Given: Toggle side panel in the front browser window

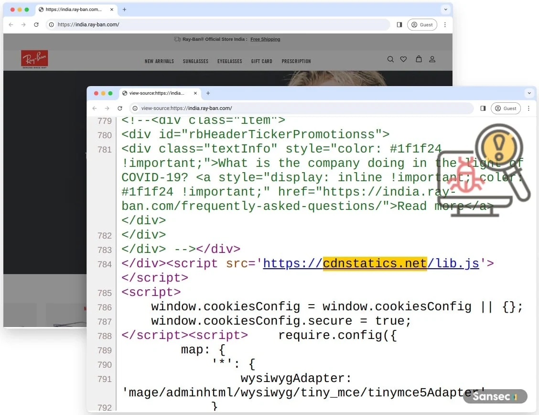Looking at the screenshot, I should pos(483,109).
